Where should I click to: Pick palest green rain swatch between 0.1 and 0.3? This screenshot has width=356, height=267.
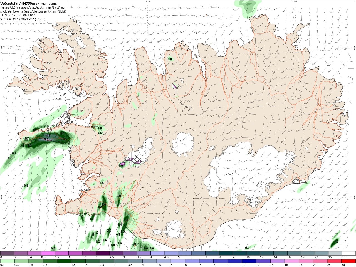pos(8,261)
